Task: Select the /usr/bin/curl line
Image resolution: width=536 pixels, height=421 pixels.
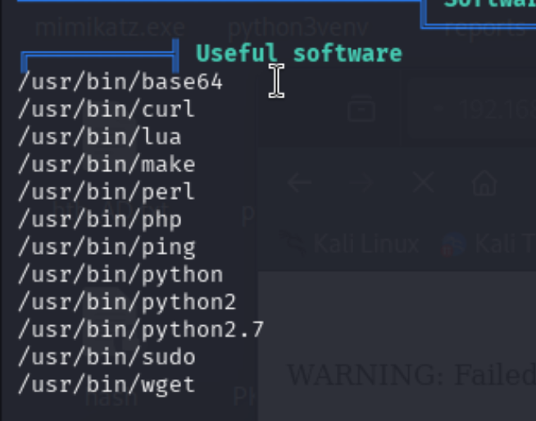Action: pos(107,110)
